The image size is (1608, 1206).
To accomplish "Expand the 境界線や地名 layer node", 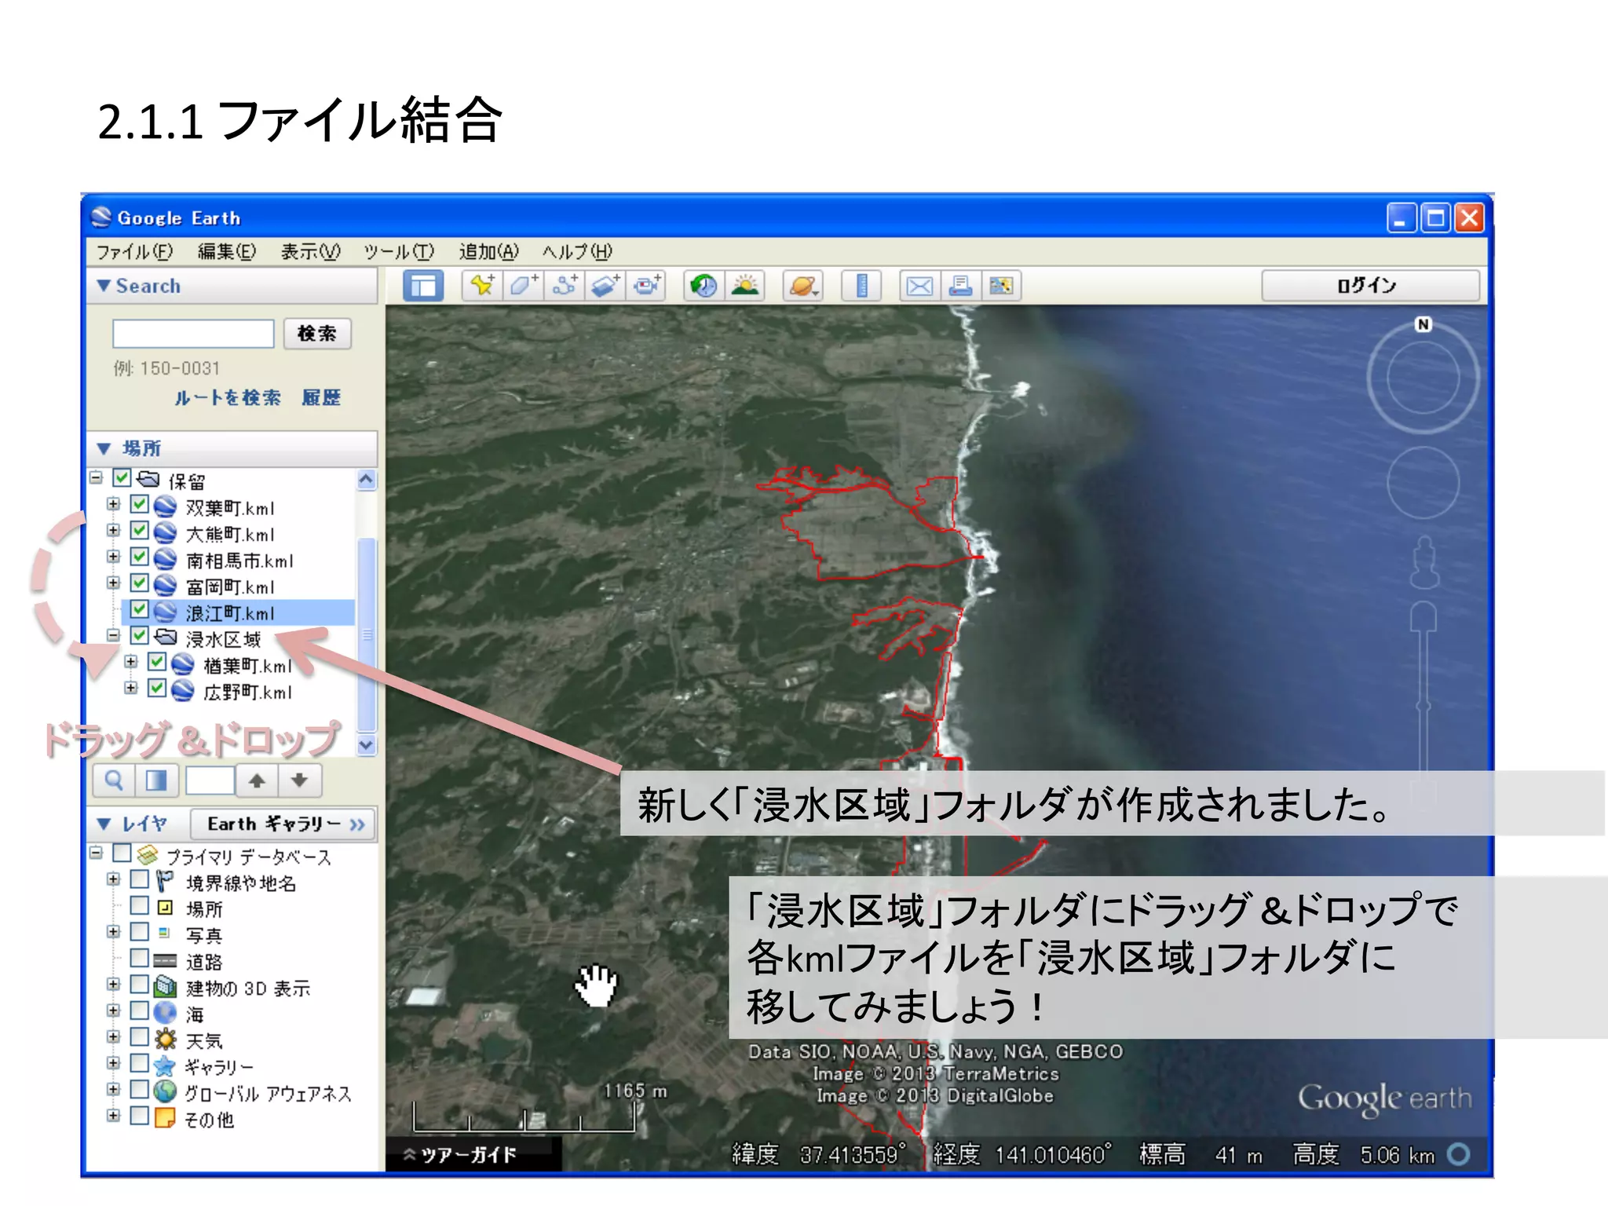I will point(113,879).
